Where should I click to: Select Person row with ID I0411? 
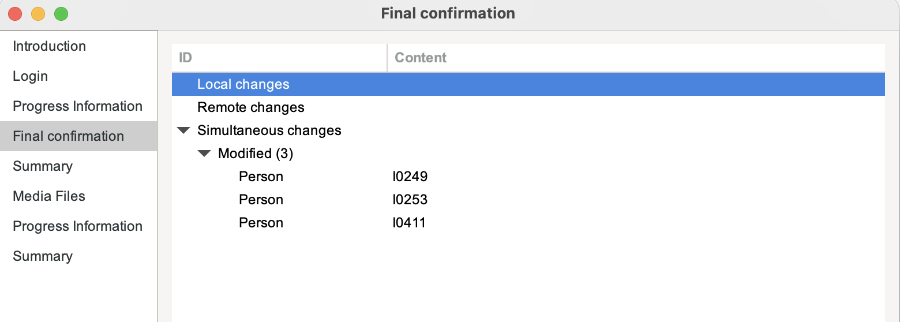click(x=261, y=223)
